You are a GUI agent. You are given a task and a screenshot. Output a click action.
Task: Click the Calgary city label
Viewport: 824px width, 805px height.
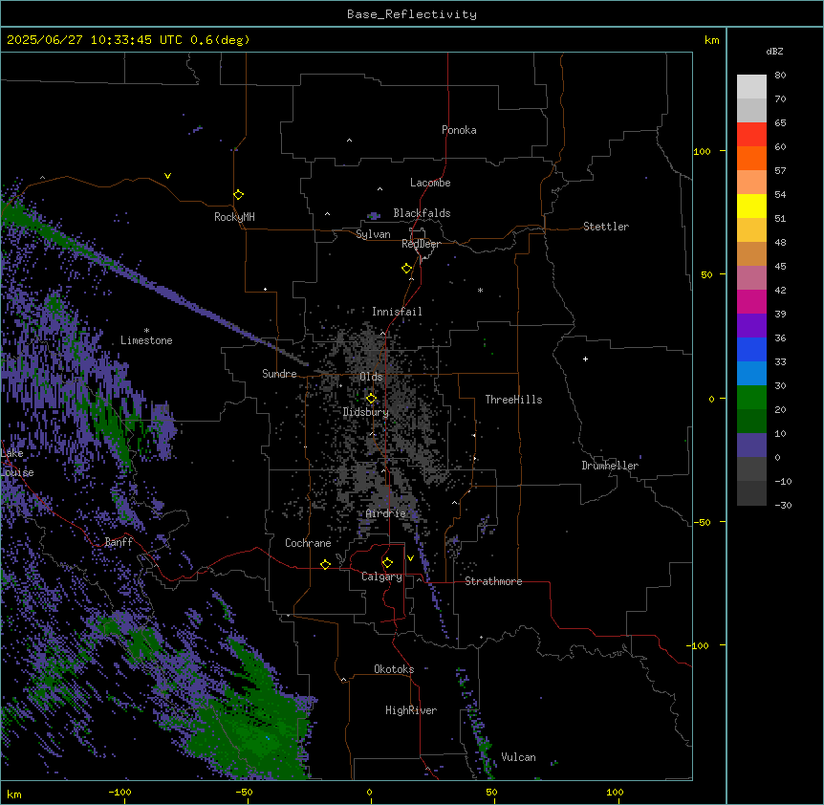click(381, 577)
